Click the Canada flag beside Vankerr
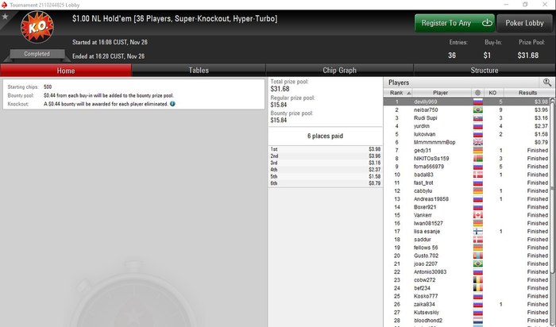The width and height of the screenshot is (556, 327). tap(477, 215)
